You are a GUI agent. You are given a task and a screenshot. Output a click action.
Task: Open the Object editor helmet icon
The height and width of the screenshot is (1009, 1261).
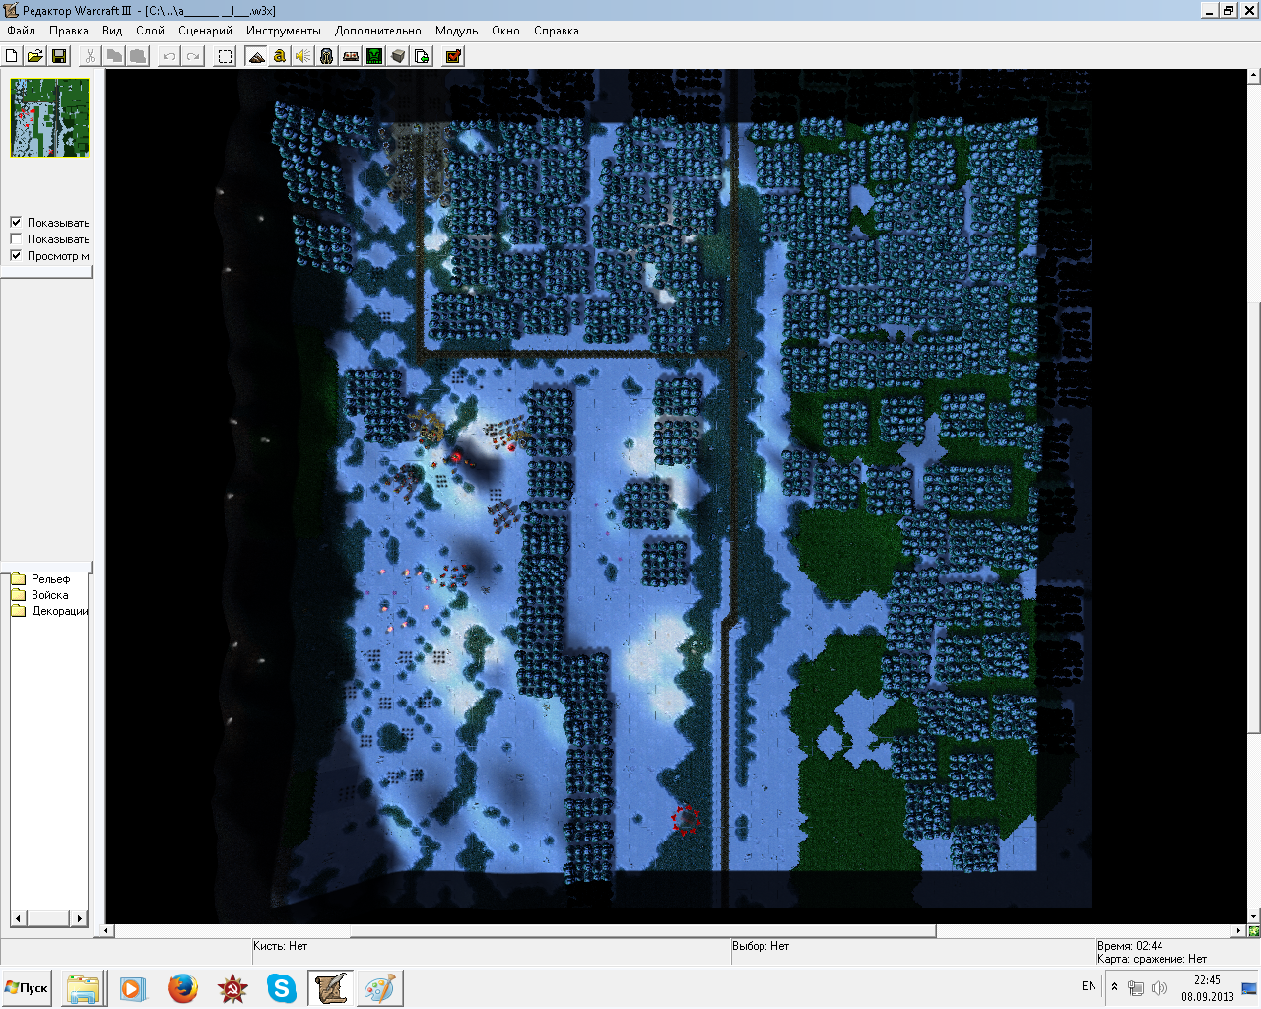point(327,56)
